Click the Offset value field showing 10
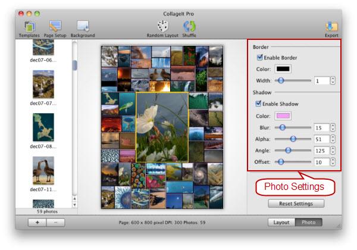 point(322,162)
